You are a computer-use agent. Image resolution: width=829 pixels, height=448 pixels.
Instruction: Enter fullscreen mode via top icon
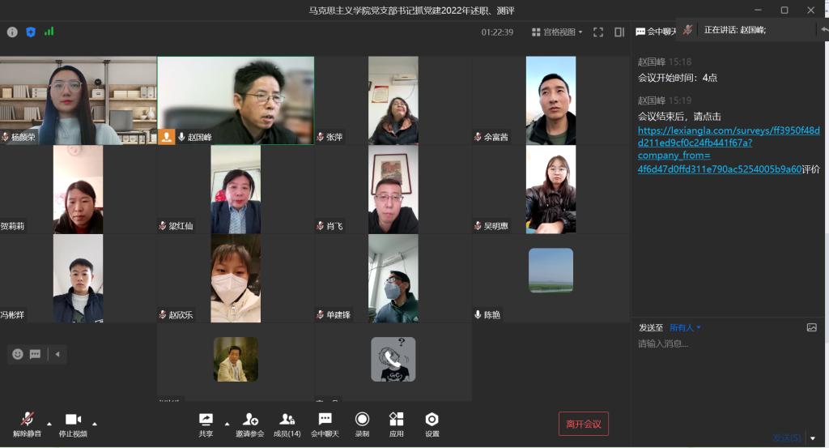pyautogui.click(x=598, y=32)
